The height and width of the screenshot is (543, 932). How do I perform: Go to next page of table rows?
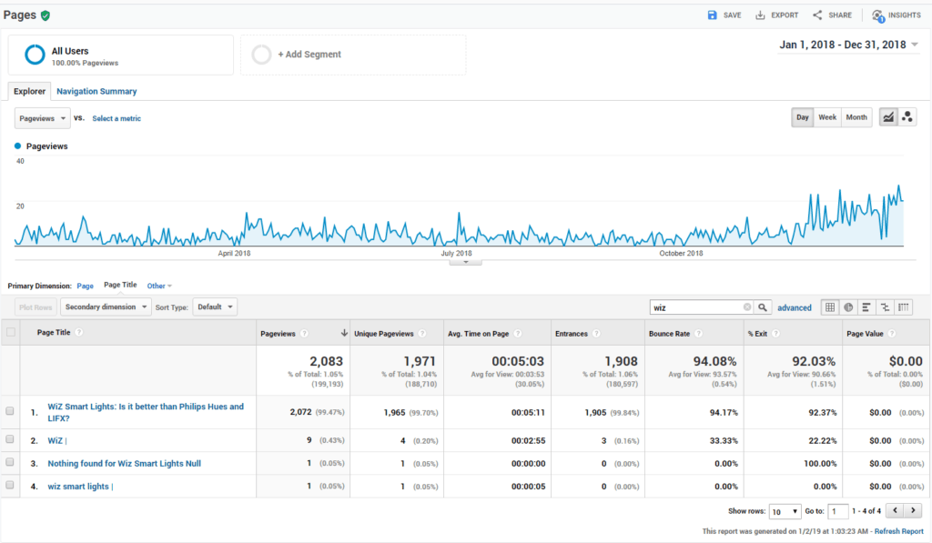[x=914, y=510]
